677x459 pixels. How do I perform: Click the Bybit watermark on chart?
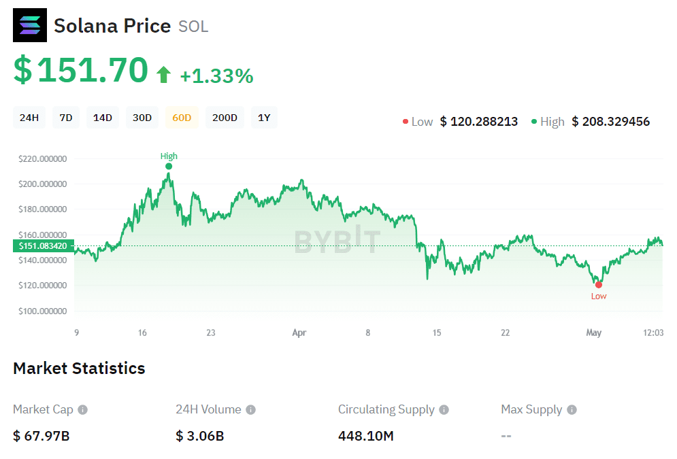click(x=336, y=241)
